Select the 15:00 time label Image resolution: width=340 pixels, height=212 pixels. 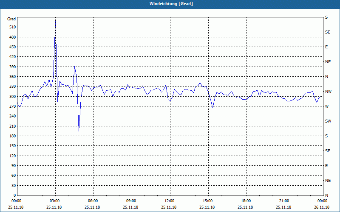click(208, 201)
